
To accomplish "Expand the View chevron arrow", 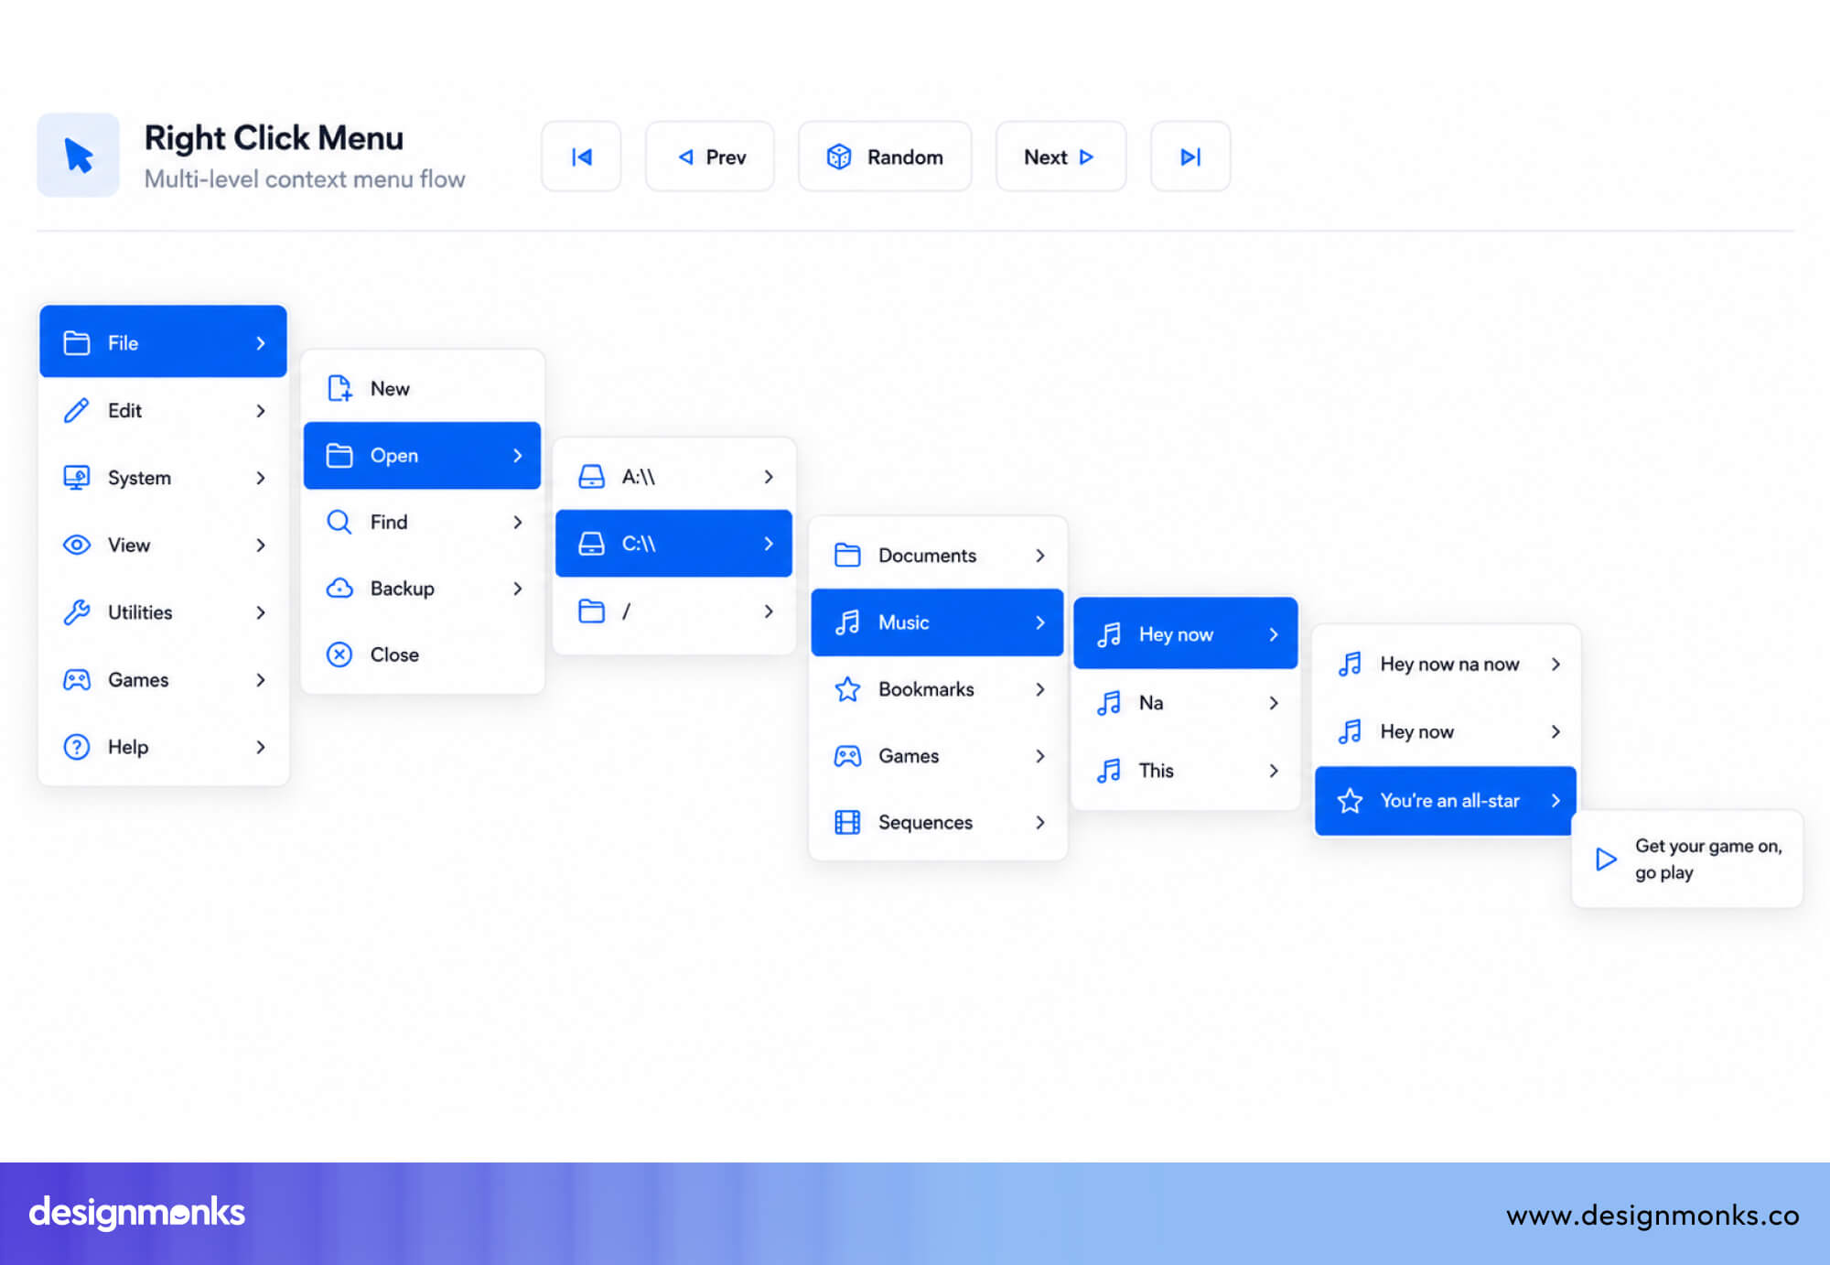I will [261, 545].
